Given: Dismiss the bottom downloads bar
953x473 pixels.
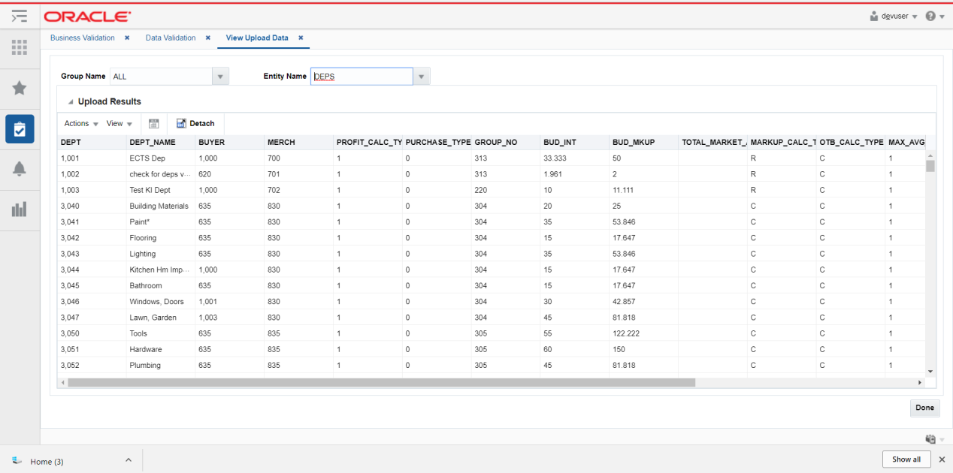Looking at the screenshot, I should tap(942, 459).
